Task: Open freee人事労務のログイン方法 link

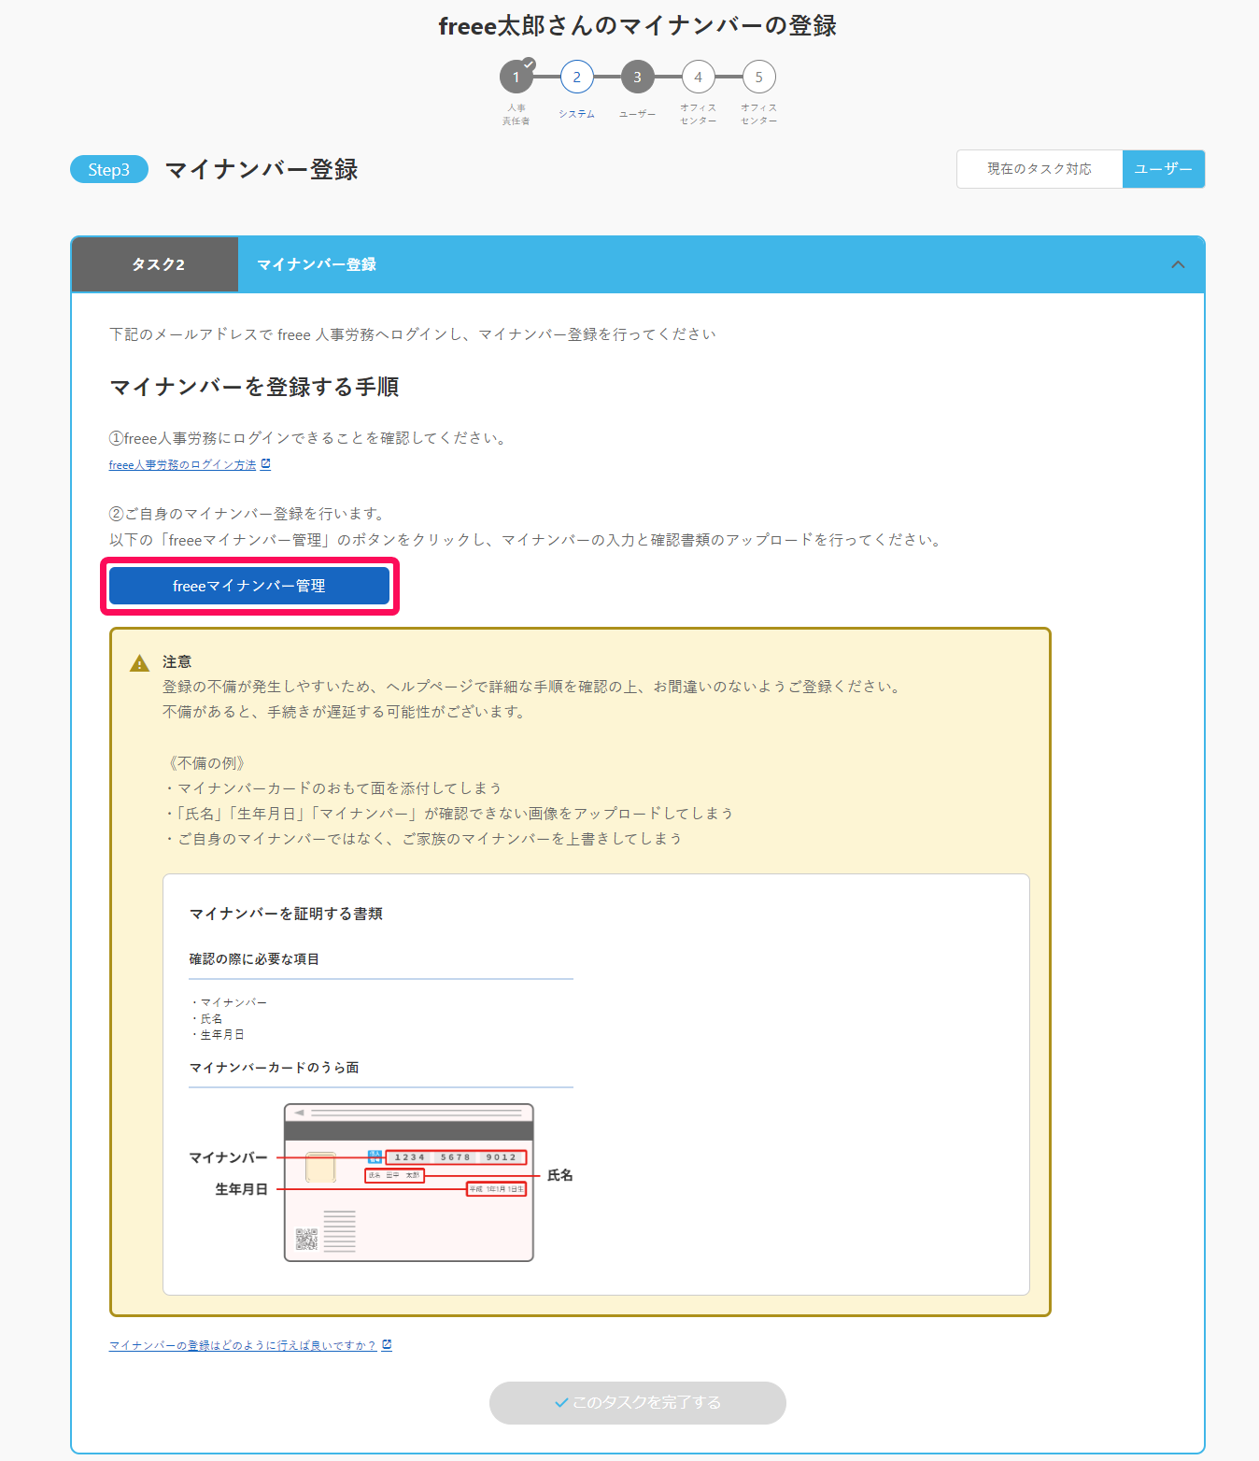Action: [182, 464]
